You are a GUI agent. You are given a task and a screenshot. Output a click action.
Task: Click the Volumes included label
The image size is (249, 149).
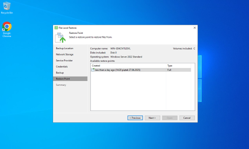tap(182, 49)
